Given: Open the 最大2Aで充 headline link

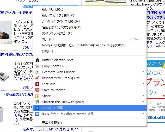Looking at the screenshot, I should coord(16,94).
